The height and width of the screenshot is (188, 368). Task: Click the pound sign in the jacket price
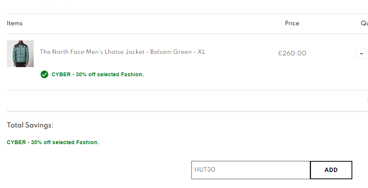click(280, 53)
